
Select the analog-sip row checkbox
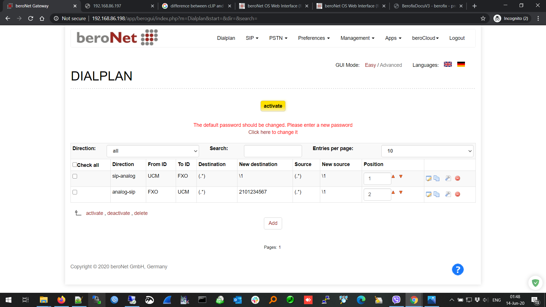point(75,192)
